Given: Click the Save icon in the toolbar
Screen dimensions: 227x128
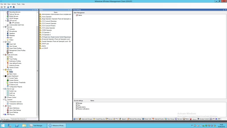Looking at the screenshot, I should [x=2, y=7].
